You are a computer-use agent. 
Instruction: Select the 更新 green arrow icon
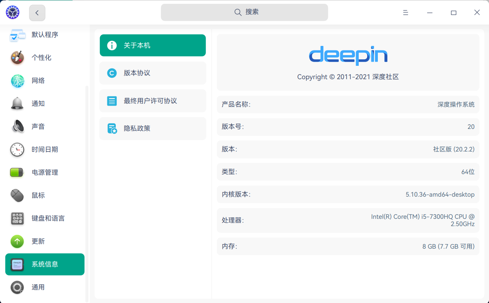[x=17, y=241]
